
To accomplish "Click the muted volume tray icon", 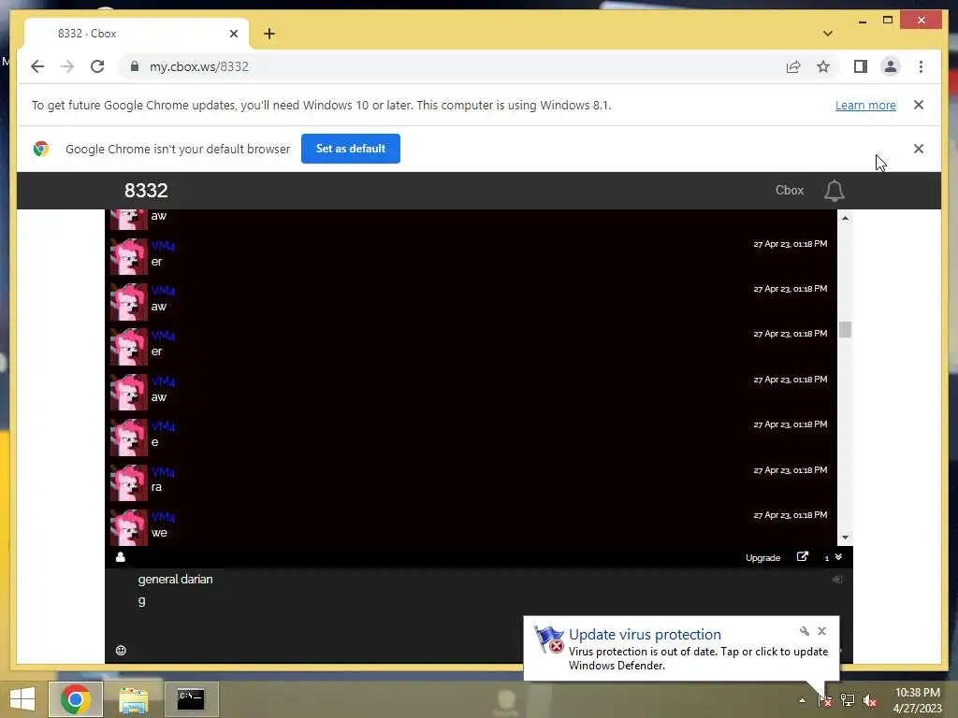I will 870,700.
